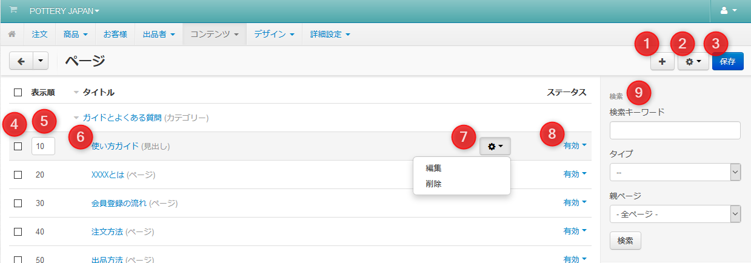Image resolution: width=751 pixels, height=263 pixels.
Task: Check the box for the 使い方ガイド row
Action: [x=18, y=146]
